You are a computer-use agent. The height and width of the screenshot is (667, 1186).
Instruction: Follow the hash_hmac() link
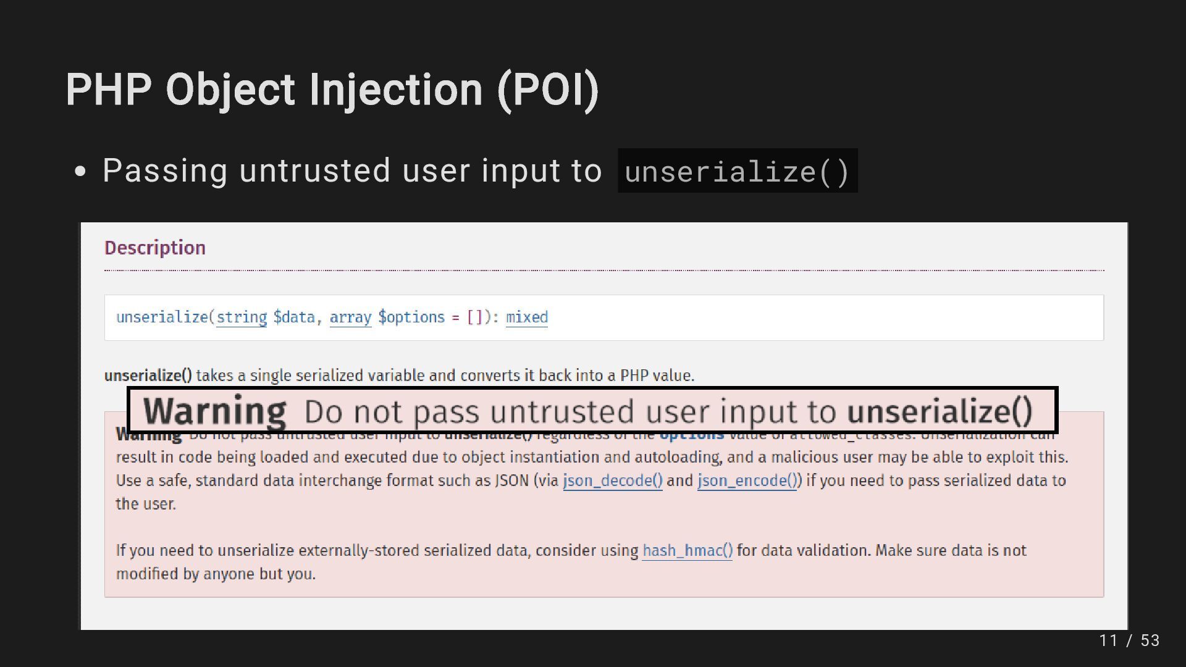pyautogui.click(x=688, y=550)
